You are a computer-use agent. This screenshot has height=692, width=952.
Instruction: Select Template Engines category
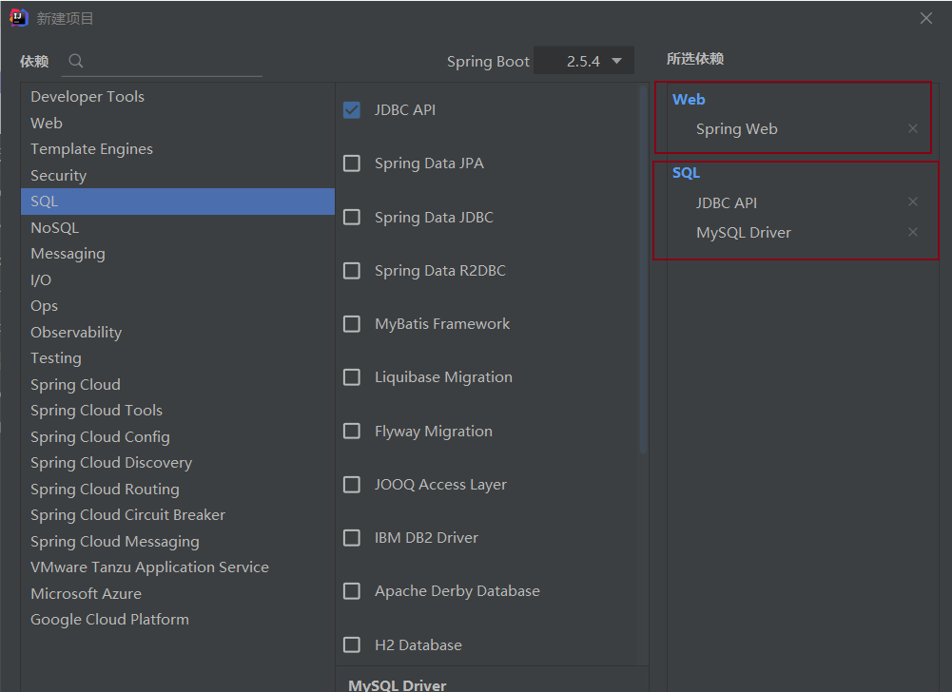click(177, 148)
